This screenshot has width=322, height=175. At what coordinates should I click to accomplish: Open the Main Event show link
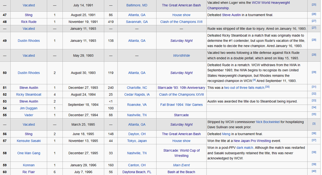click(181, 165)
